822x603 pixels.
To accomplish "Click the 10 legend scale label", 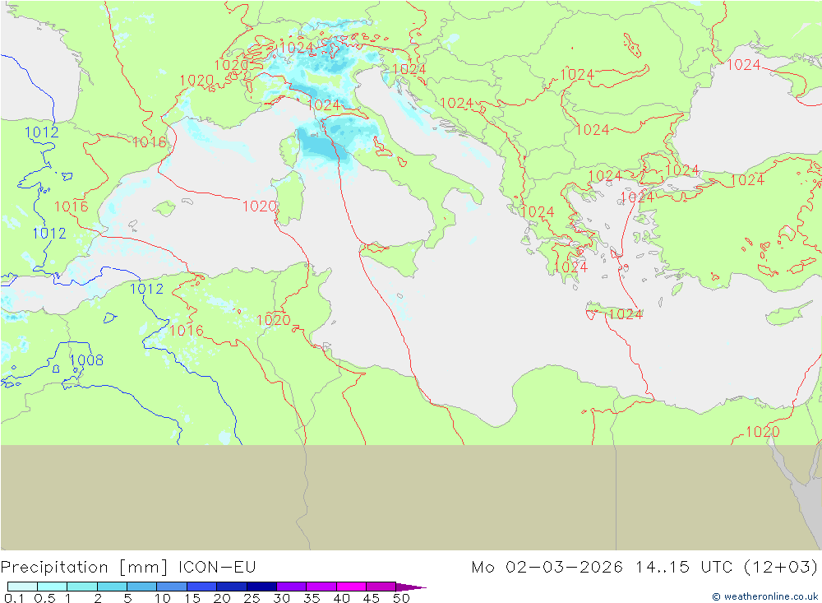I will pos(163,598).
